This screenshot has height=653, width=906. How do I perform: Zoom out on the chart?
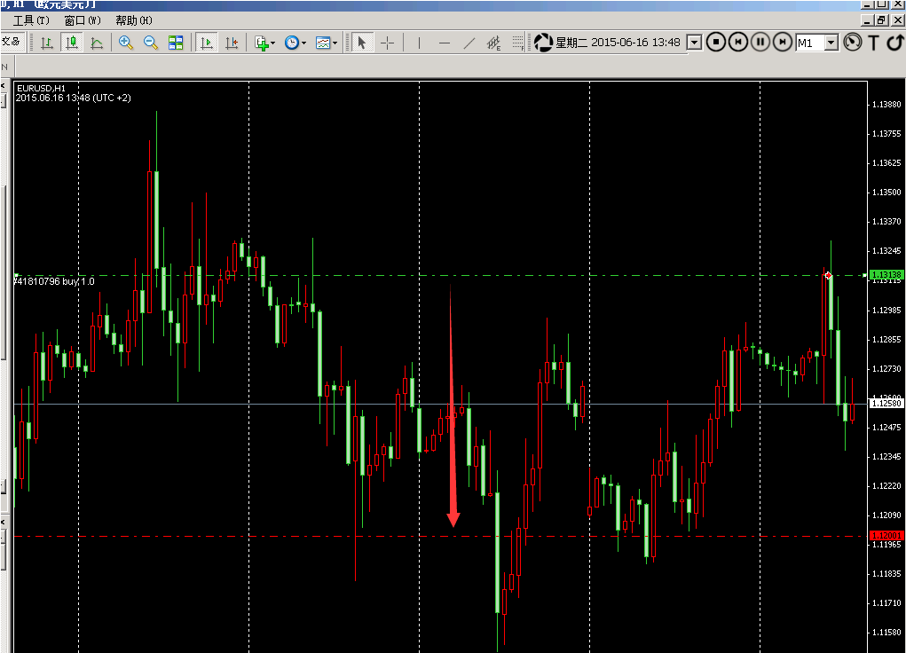151,43
